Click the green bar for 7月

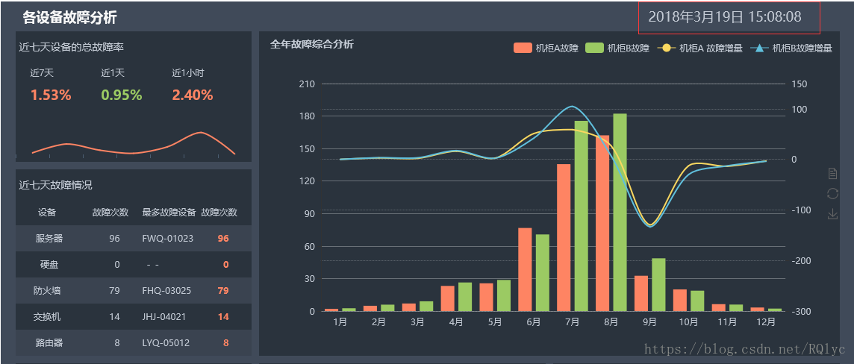[x=581, y=216]
